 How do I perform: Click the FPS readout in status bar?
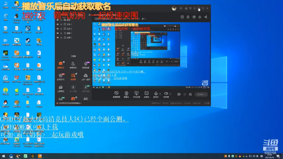(x=165, y=103)
